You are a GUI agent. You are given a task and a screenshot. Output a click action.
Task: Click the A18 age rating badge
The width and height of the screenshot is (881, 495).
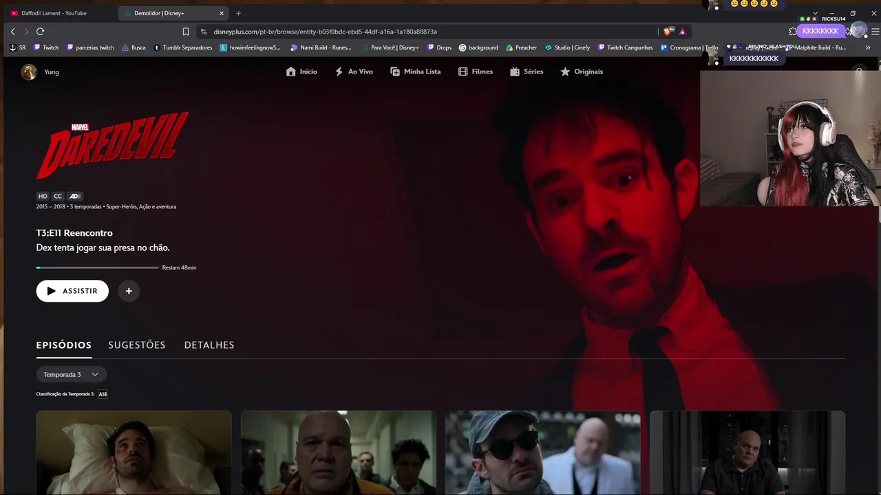pyautogui.click(x=103, y=394)
